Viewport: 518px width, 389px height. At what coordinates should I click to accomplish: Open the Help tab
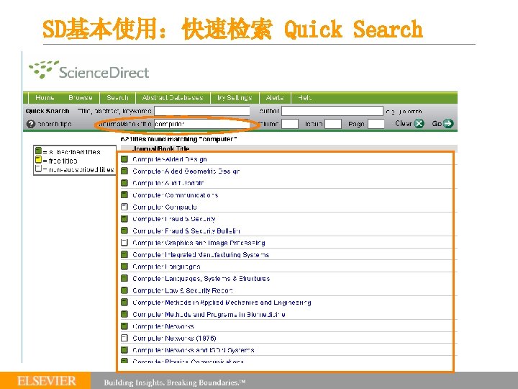[304, 97]
